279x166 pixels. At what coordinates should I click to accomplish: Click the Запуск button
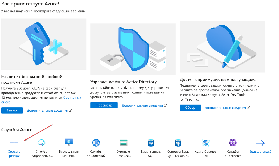[x=12, y=110]
